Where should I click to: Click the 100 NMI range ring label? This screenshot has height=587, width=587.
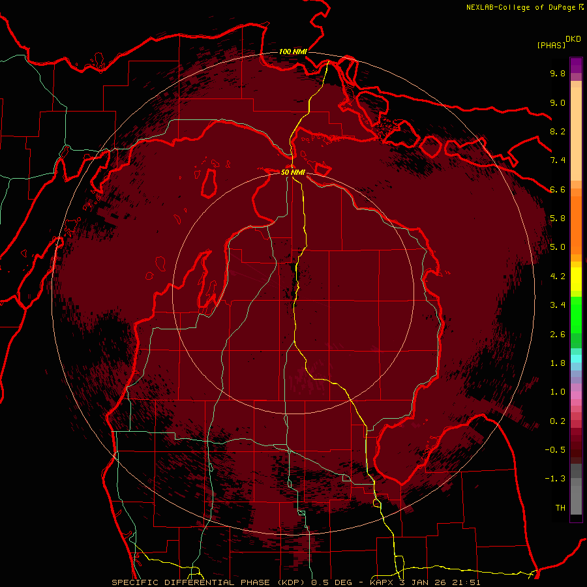293,52
